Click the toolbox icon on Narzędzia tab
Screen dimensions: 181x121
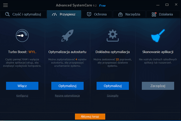click(120, 14)
